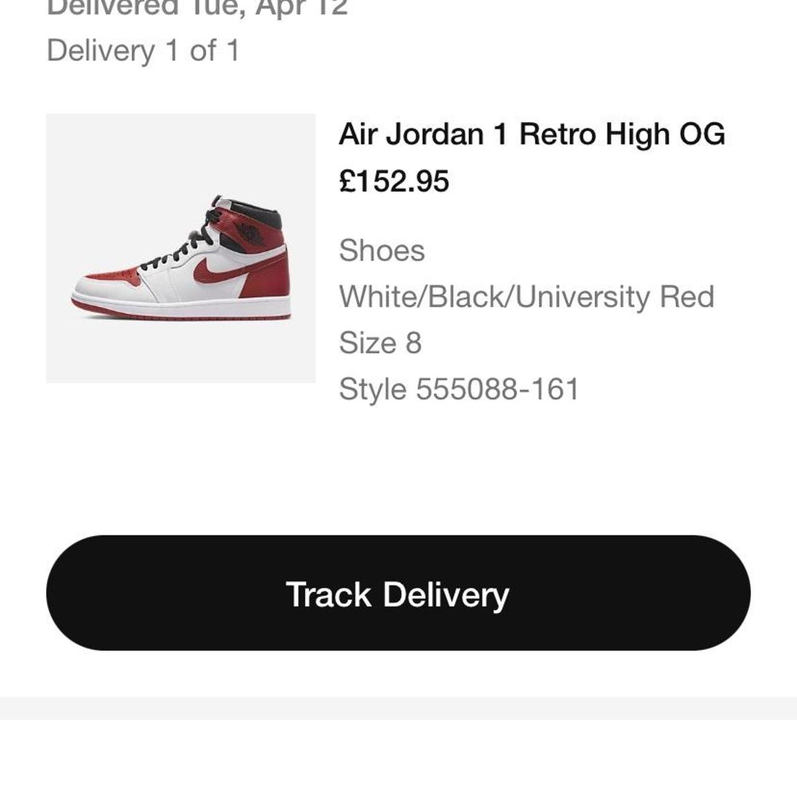Select the Delivery 1 of 1 header
The image size is (797, 797).
pyautogui.click(x=144, y=52)
